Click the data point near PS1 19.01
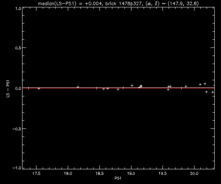 (x=132, y=85)
